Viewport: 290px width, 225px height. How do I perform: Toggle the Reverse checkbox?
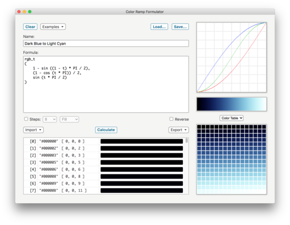[171, 119]
